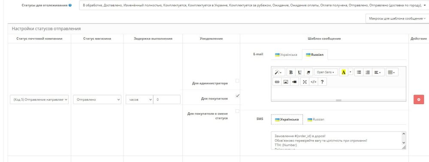
Task: Click the insert video icon
Action: click(x=294, y=82)
